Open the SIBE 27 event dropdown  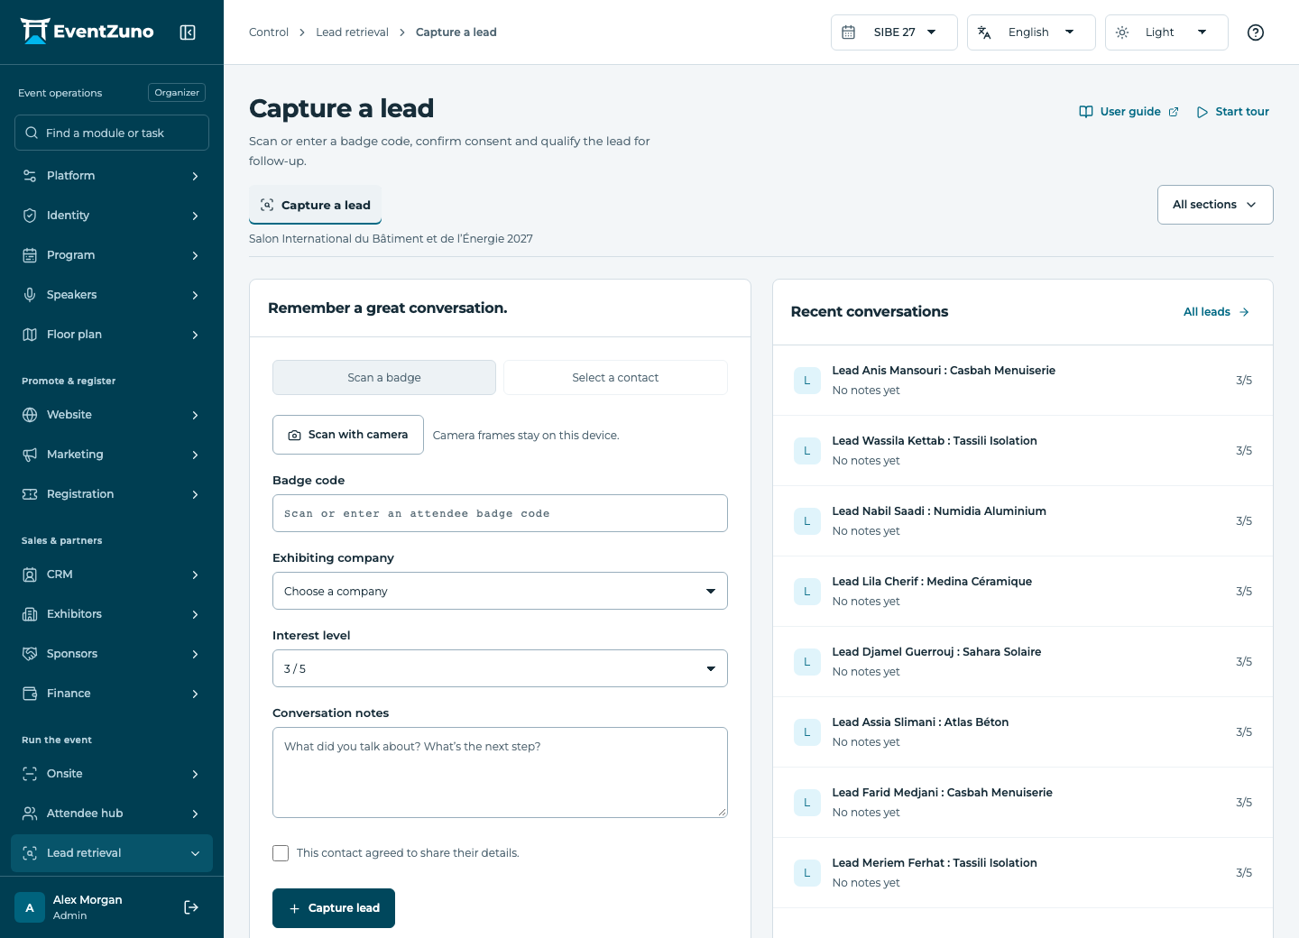click(x=894, y=32)
